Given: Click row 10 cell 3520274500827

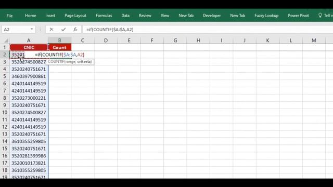Looking at the screenshot, I should pos(29,112).
